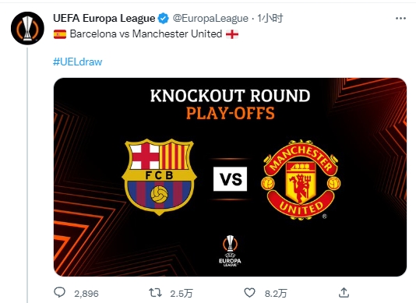
Task: Open the UEFA Europa League profile avatar
Action: click(x=27, y=28)
